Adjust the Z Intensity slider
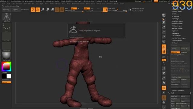The width and height of the screenshot is (193, 109). [93, 11]
